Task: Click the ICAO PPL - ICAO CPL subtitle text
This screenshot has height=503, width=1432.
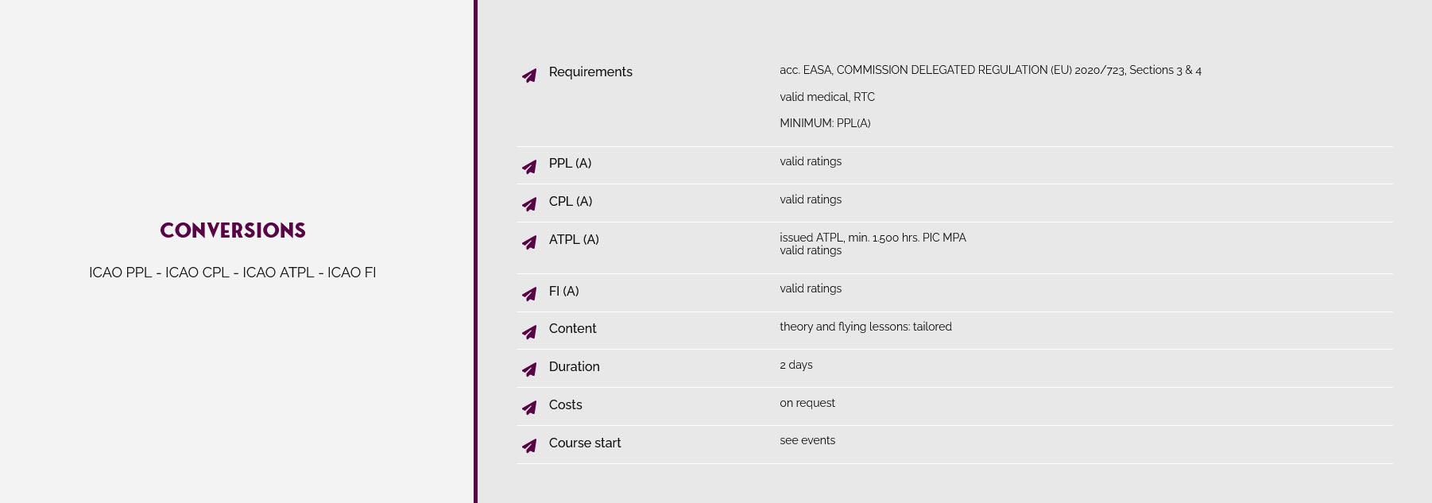Action: click(233, 273)
